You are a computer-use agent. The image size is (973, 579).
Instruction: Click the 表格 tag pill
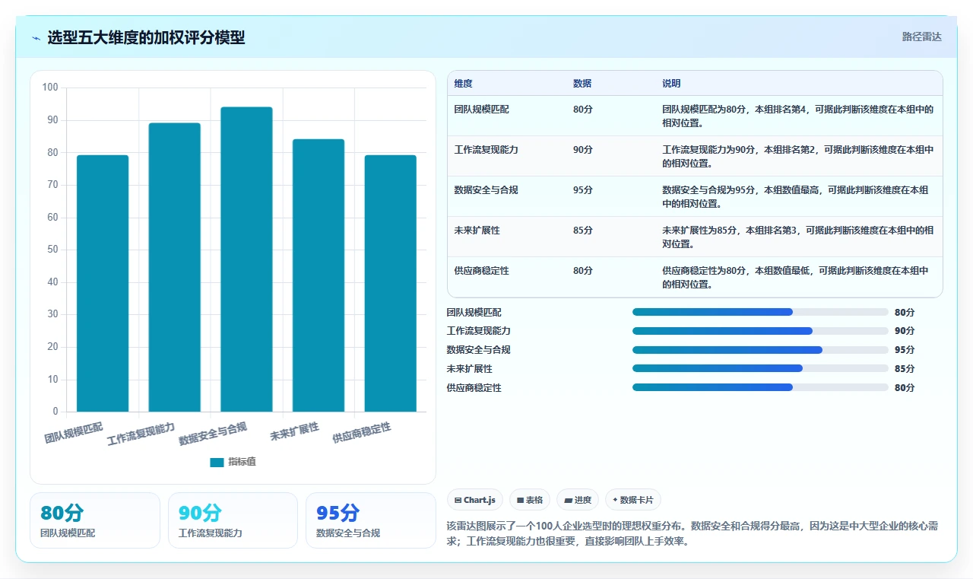click(530, 500)
